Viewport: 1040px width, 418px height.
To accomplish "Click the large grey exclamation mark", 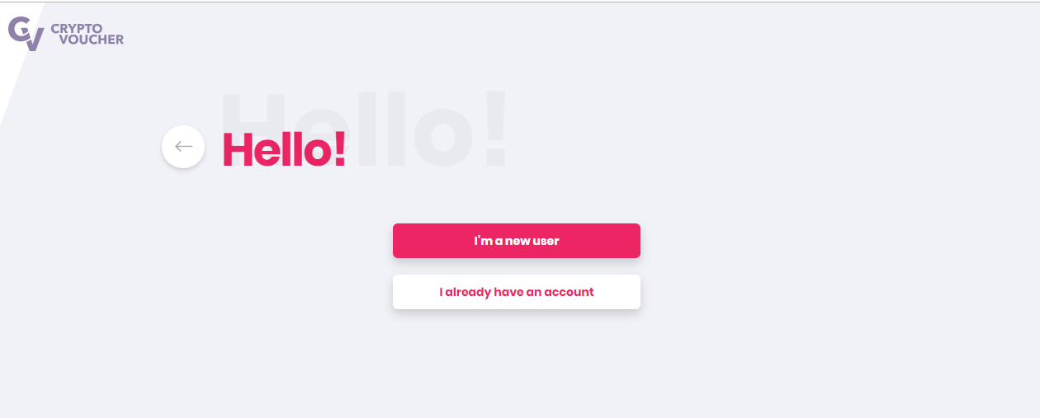I will 494,128.
